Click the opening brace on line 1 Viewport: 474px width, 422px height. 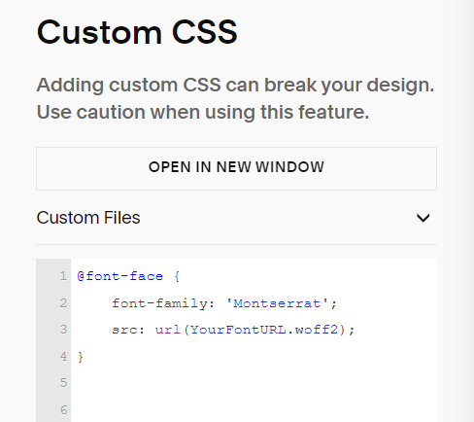point(177,276)
